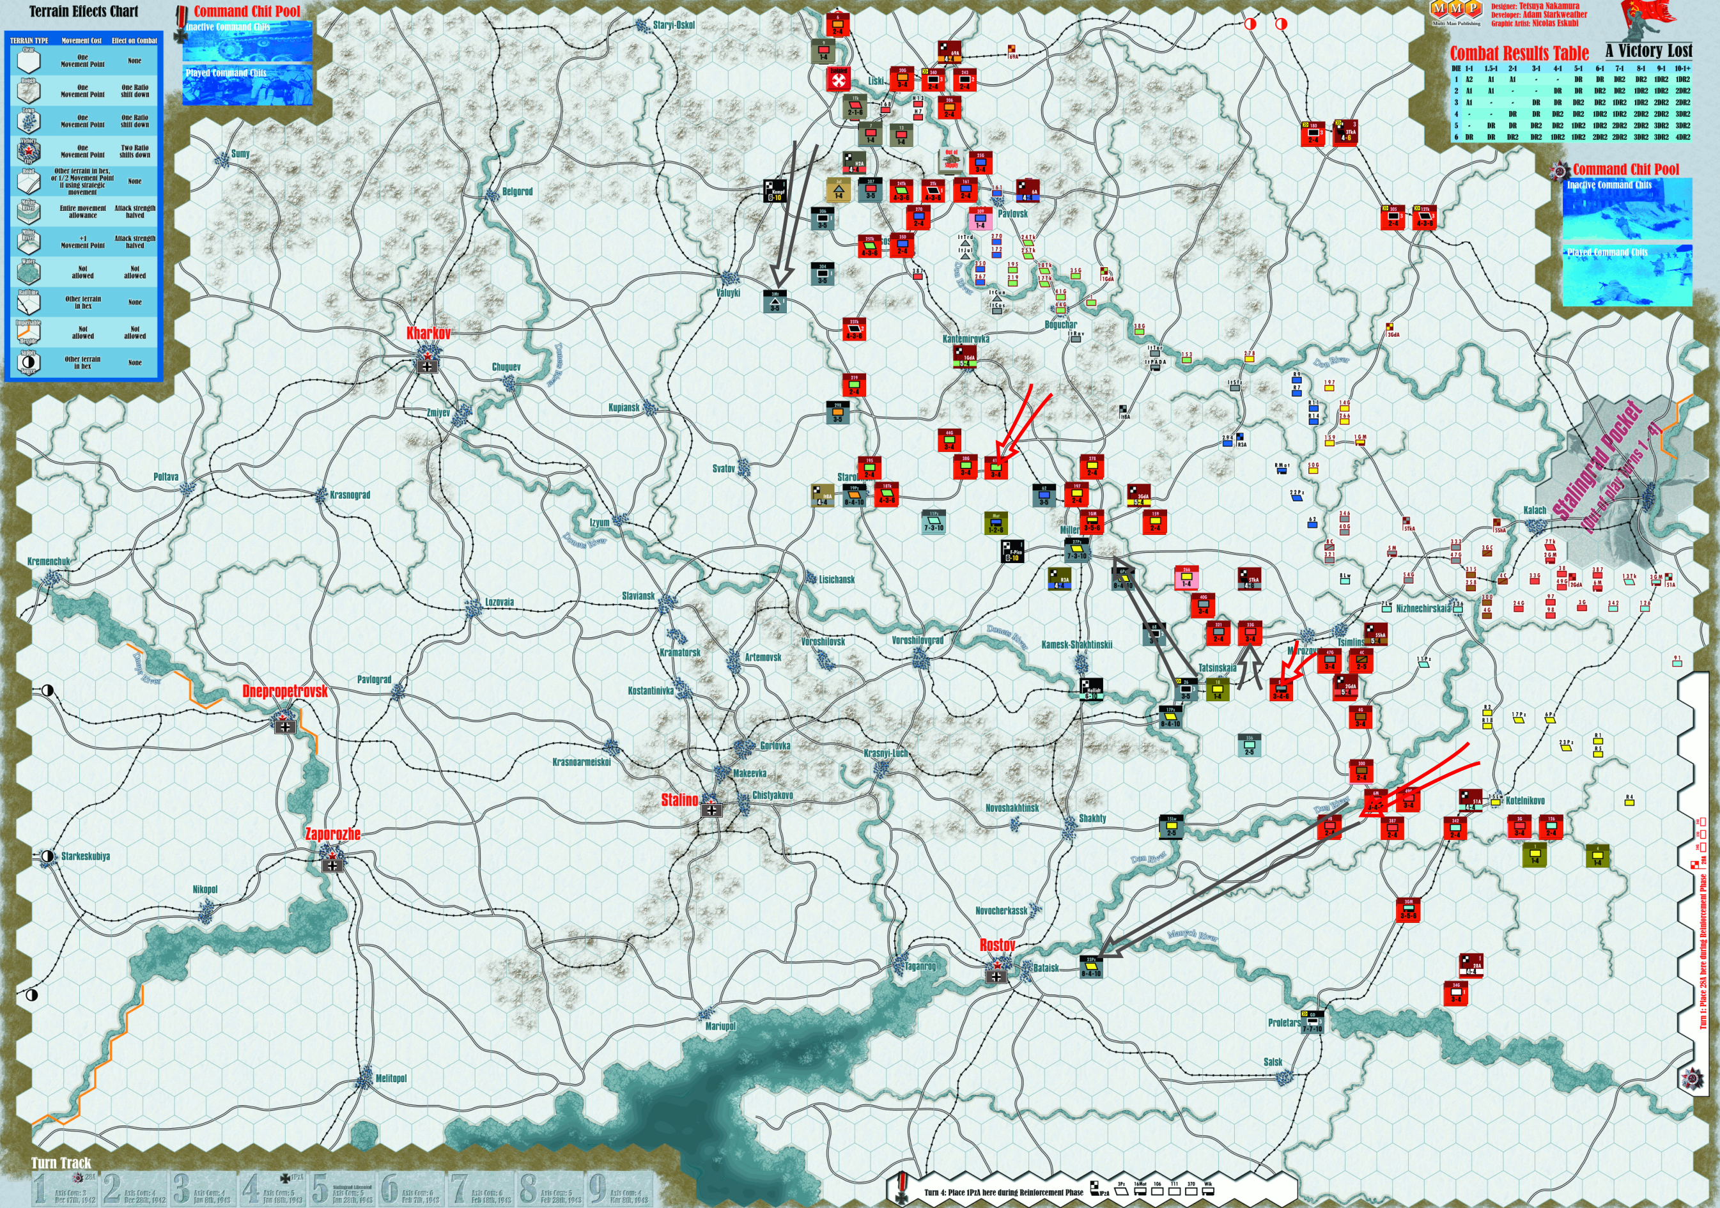Click the pink 309 1-4 counter
The height and width of the screenshot is (1208, 1720).
pyautogui.click(x=980, y=219)
